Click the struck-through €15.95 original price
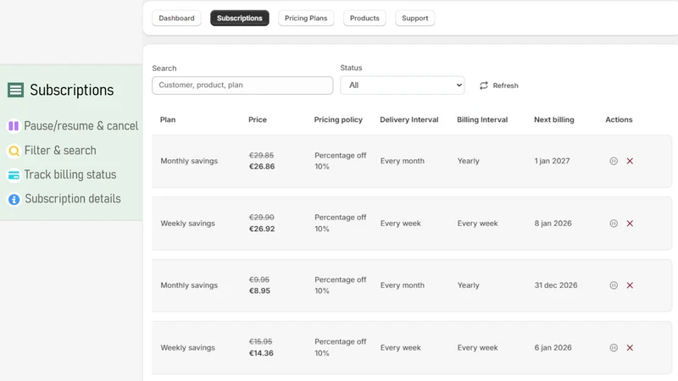 [261, 342]
